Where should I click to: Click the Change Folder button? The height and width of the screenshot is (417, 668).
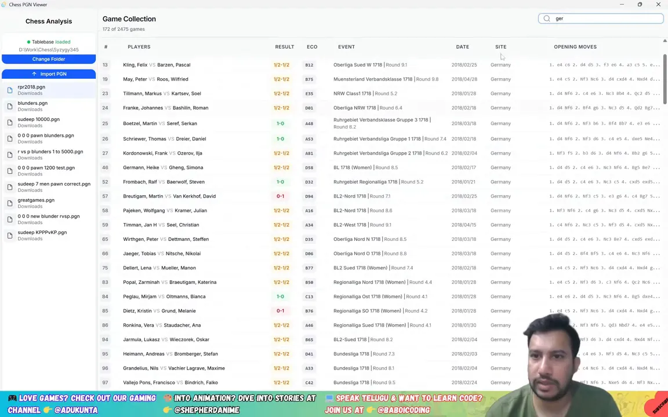pos(49,59)
